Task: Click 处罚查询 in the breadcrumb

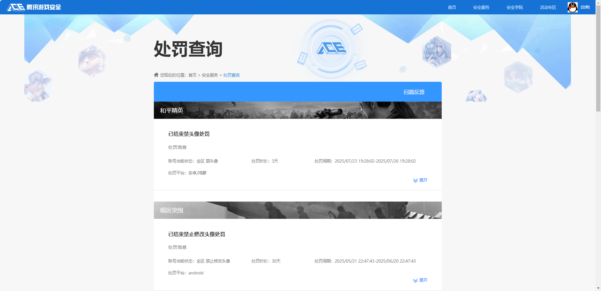Action: [231, 75]
